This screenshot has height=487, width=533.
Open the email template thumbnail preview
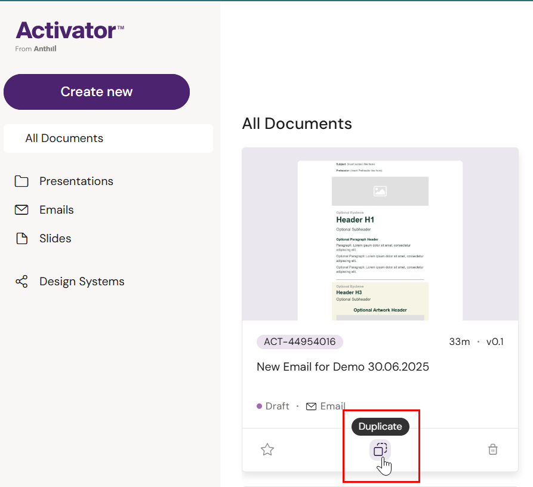pyautogui.click(x=380, y=239)
